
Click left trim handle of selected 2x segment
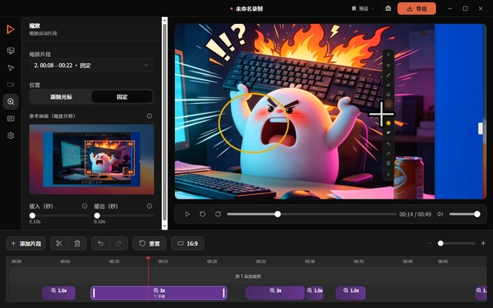point(94,293)
